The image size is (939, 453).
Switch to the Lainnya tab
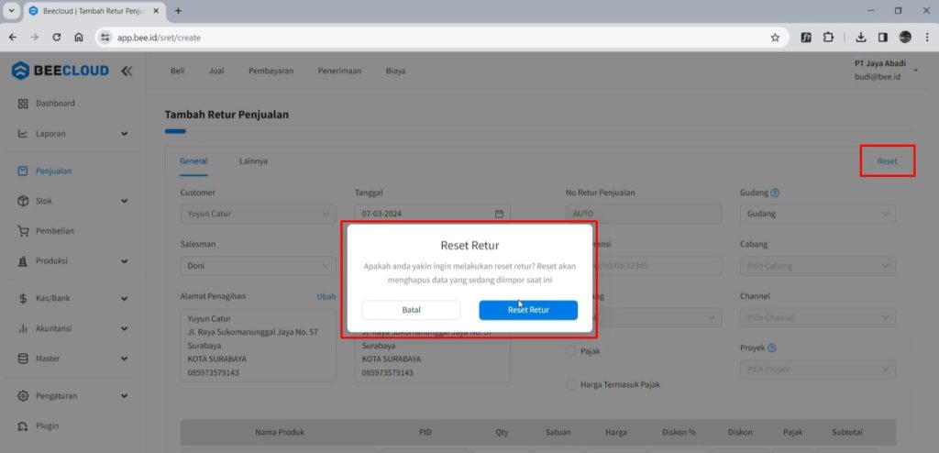253,161
